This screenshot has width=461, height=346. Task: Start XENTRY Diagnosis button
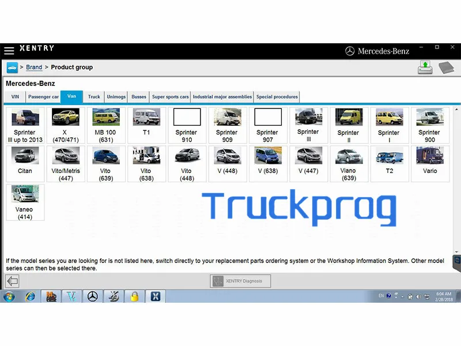240,281
